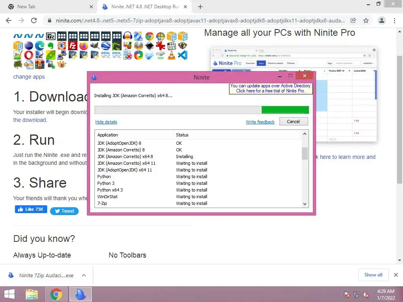The height and width of the screenshot is (302, 403).
Task: Click the Evernote elephant icon
Action: [x=51, y=46]
